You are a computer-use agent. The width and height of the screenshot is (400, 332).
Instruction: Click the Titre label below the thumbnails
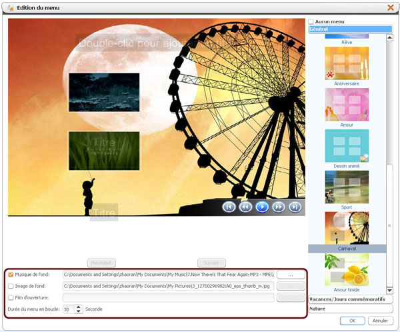(104, 212)
